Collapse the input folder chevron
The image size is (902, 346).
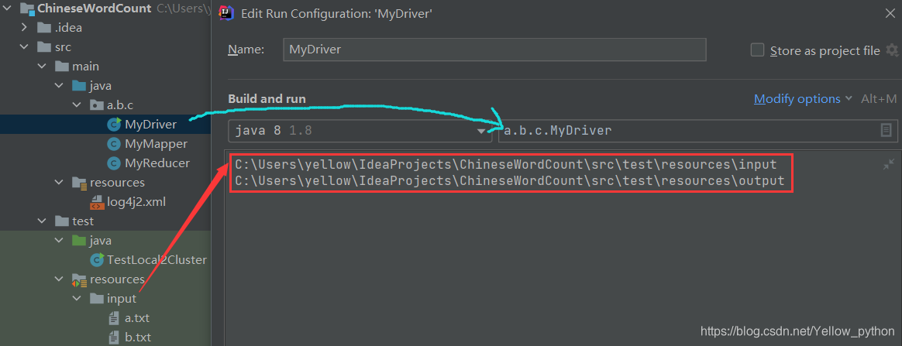tap(77, 299)
